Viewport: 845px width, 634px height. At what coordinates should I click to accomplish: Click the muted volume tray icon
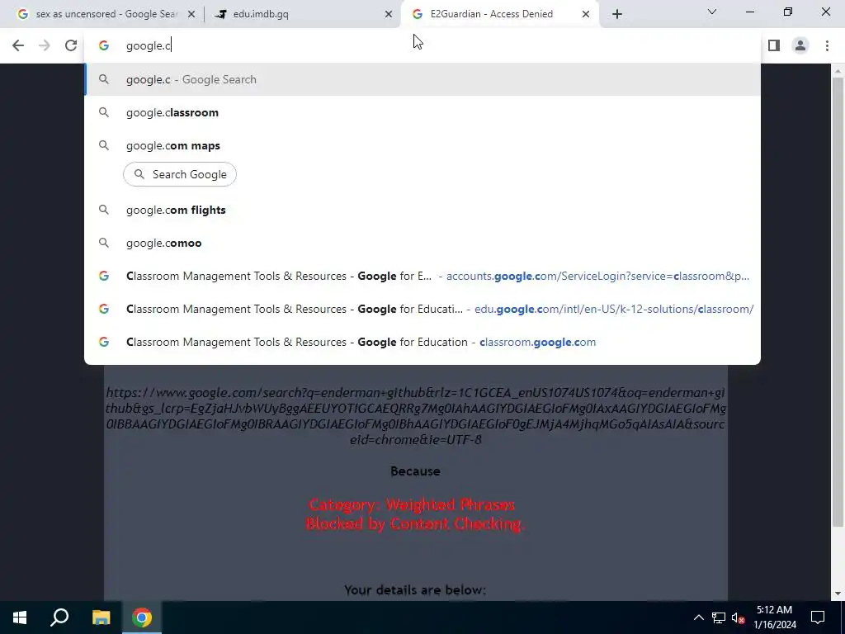point(738,617)
